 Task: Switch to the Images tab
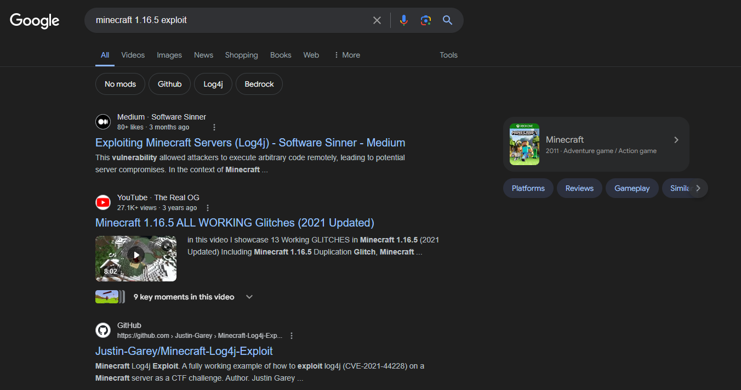click(169, 55)
